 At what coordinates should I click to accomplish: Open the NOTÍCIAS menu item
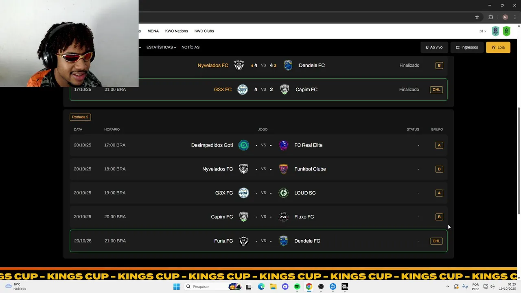coord(190,47)
